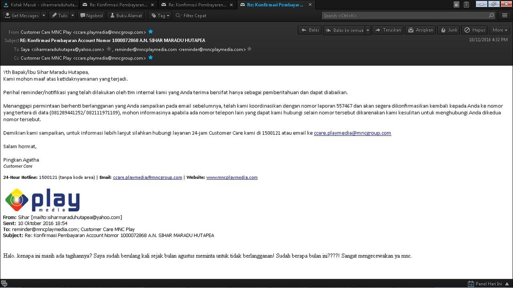Mark the message as Junk
Screen dimensions: 513x288
click(448, 30)
